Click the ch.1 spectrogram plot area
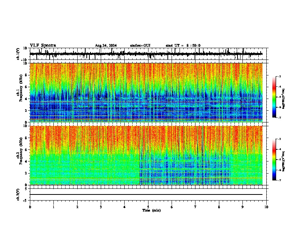The image size is (300, 232). coord(146,92)
